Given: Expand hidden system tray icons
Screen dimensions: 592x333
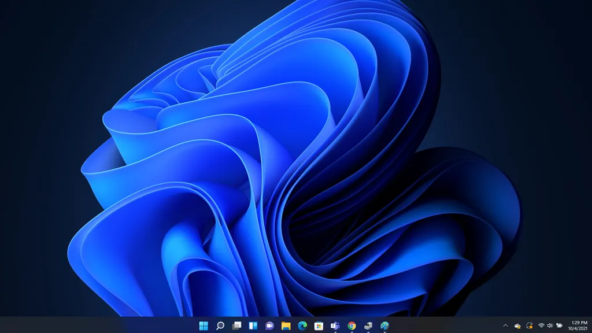Looking at the screenshot, I should [x=505, y=325].
